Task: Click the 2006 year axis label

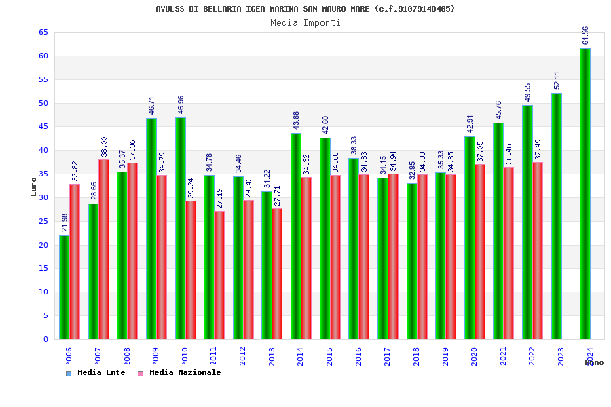Action: pyautogui.click(x=69, y=356)
